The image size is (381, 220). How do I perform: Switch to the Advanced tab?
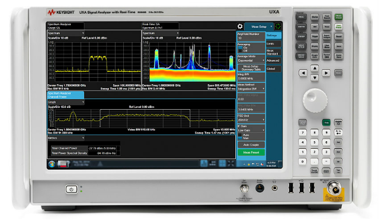tap(274, 60)
